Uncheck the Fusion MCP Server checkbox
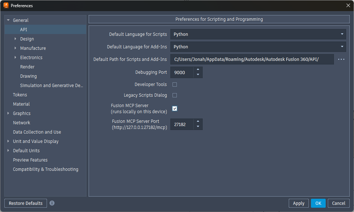 click(175, 109)
